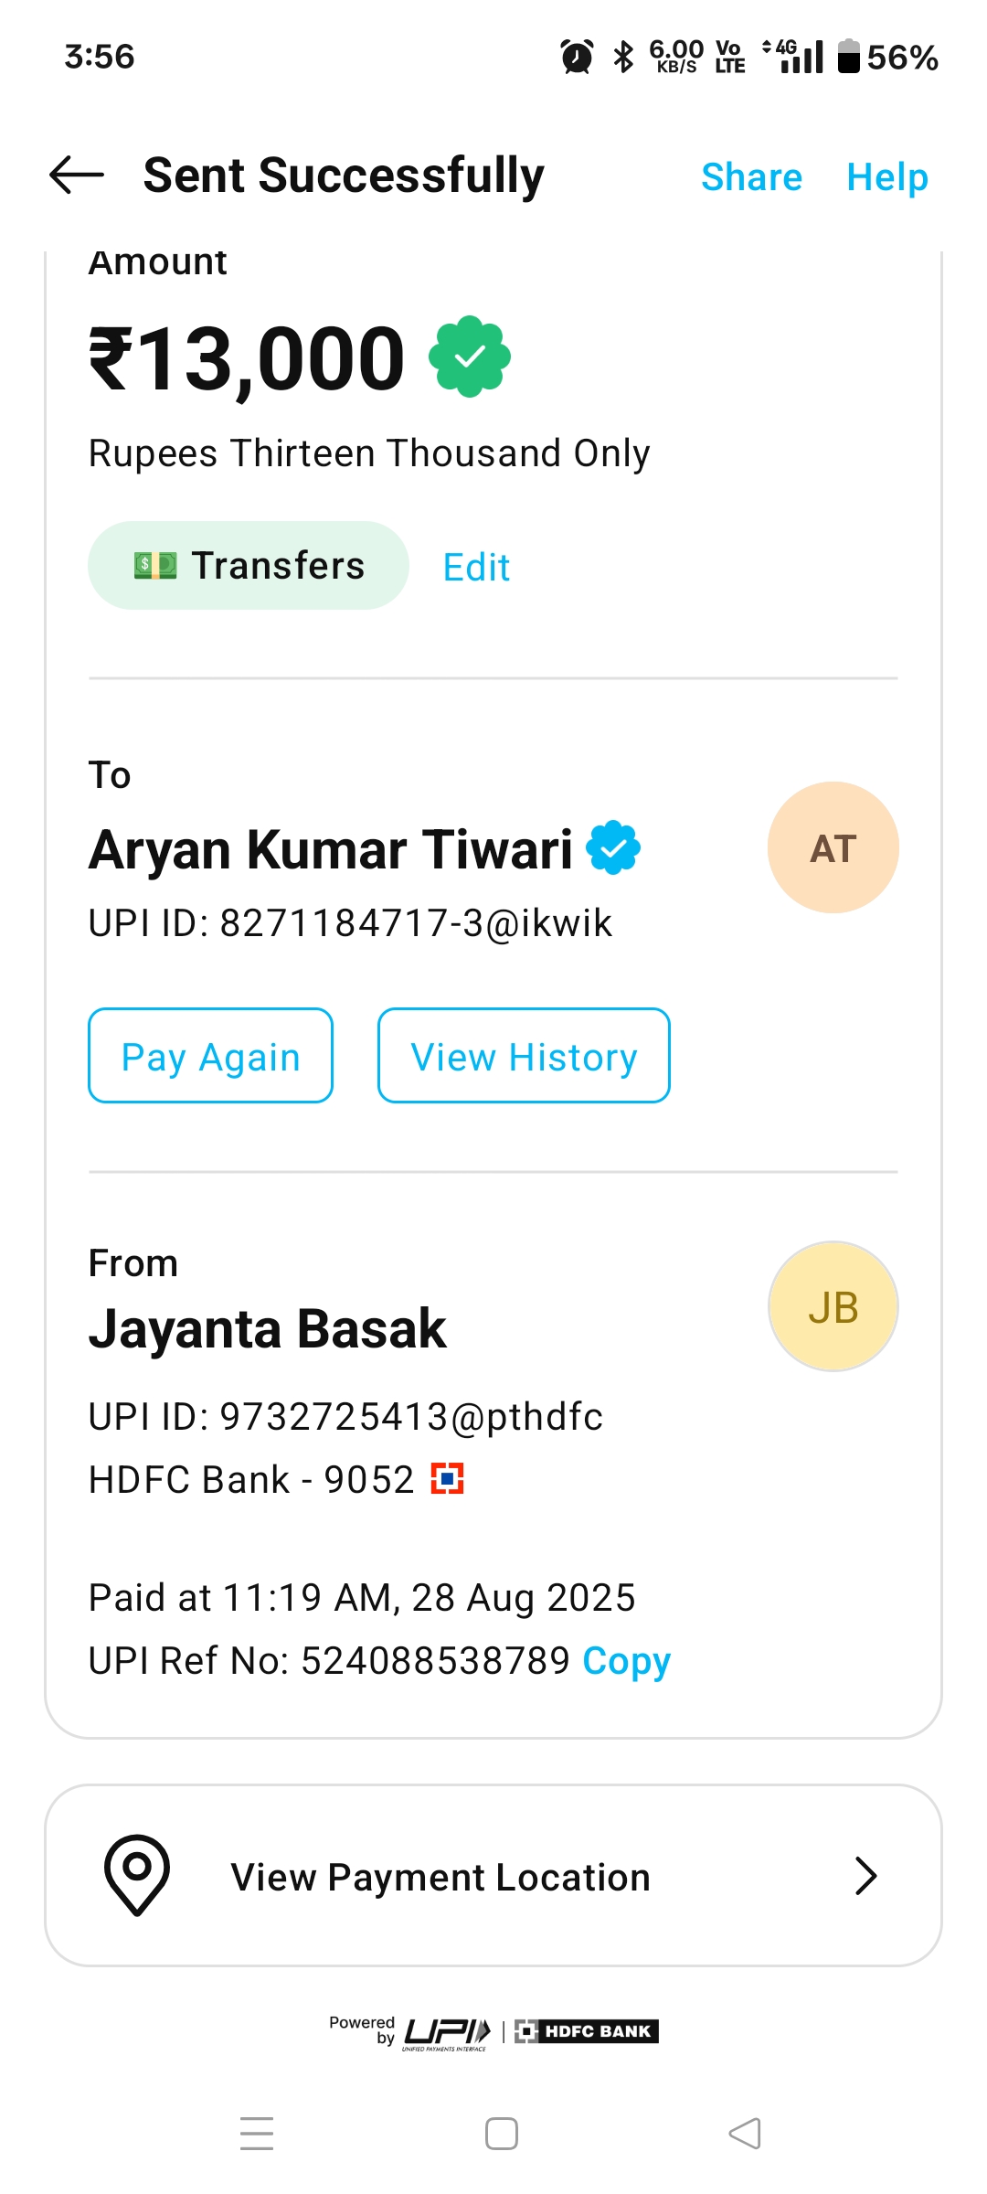
Task: Share the payment receipt
Action: click(751, 176)
